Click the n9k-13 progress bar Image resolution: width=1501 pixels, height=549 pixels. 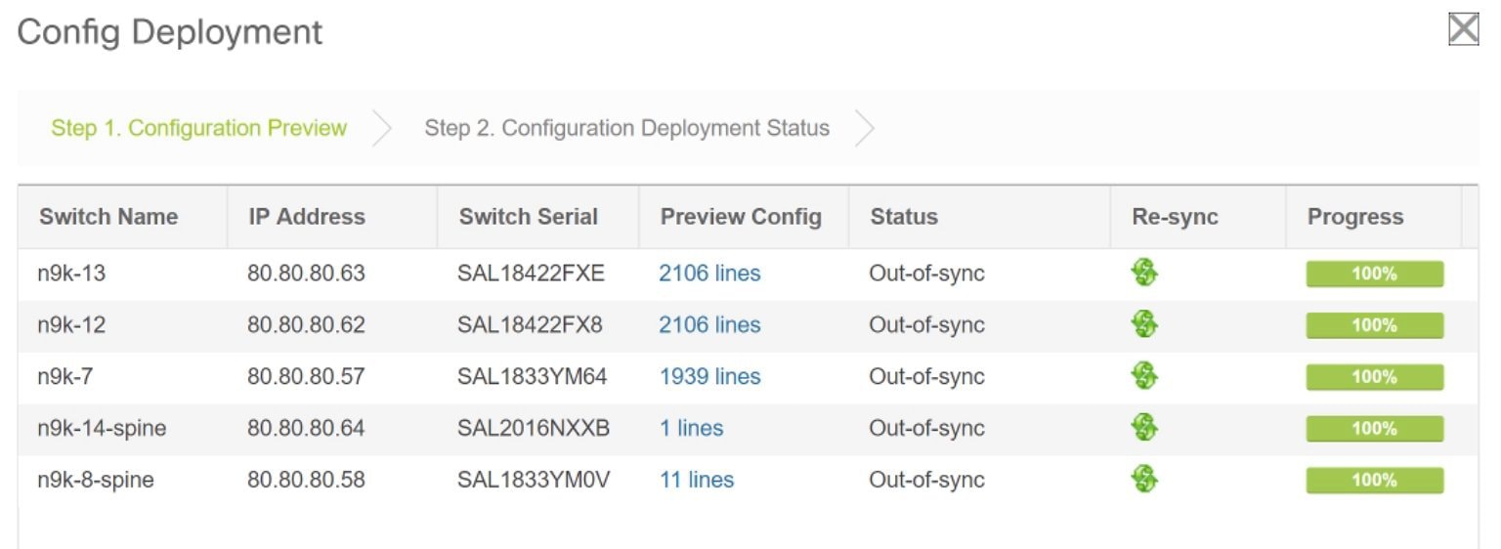[1374, 274]
